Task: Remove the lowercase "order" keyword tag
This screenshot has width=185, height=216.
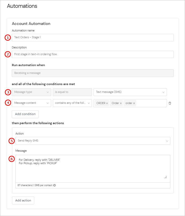Action: coord(134,103)
